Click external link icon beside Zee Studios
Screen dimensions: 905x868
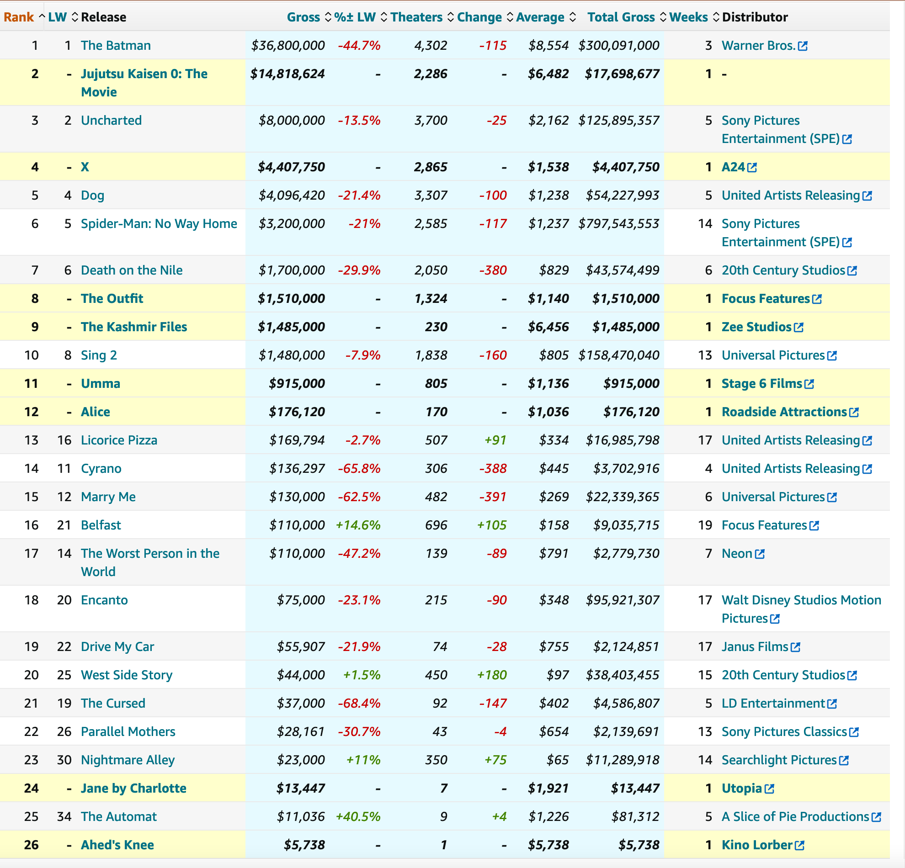[799, 328]
